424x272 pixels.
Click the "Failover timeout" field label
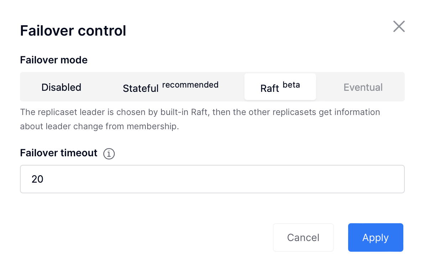pyautogui.click(x=59, y=153)
